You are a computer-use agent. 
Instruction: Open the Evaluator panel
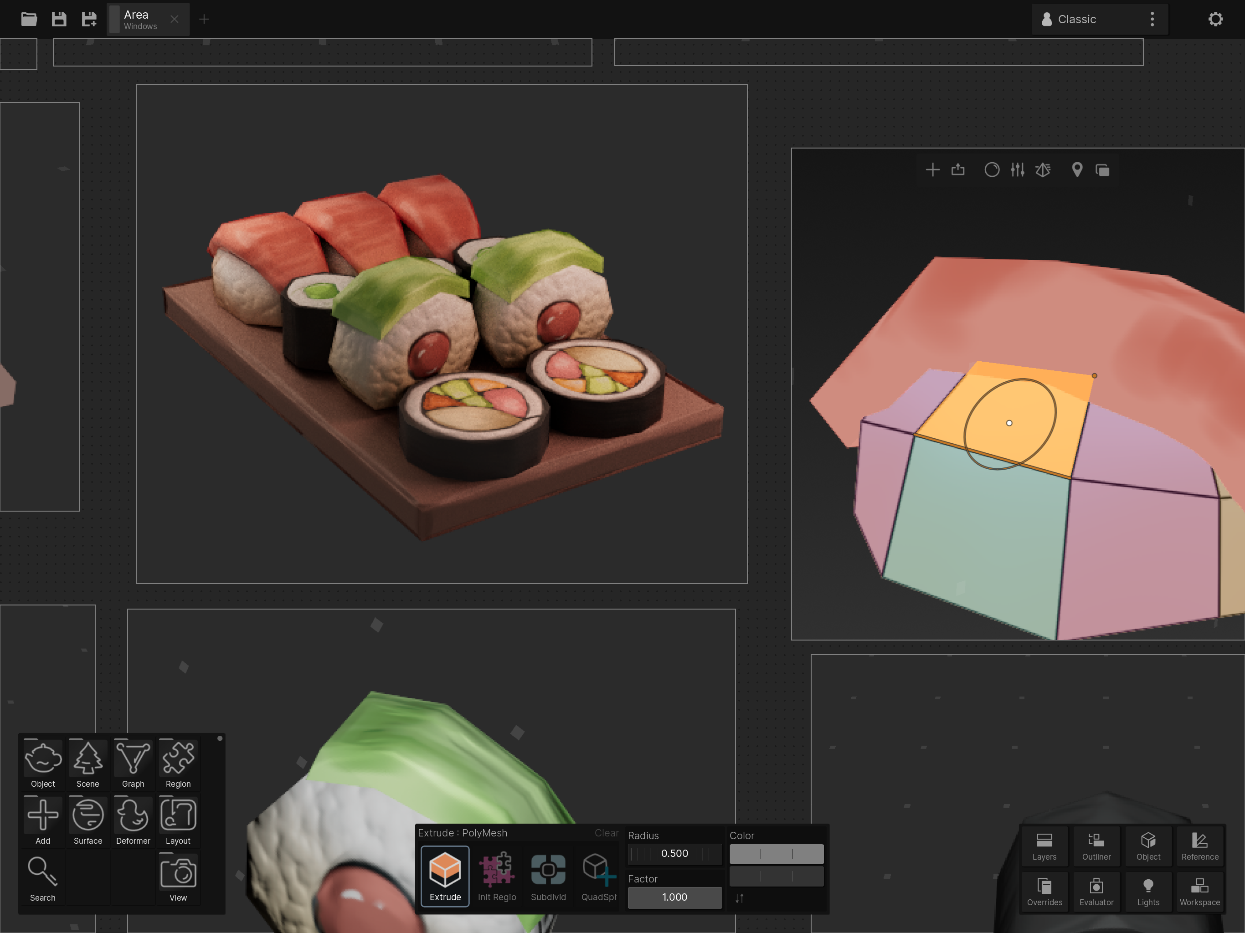point(1096,892)
